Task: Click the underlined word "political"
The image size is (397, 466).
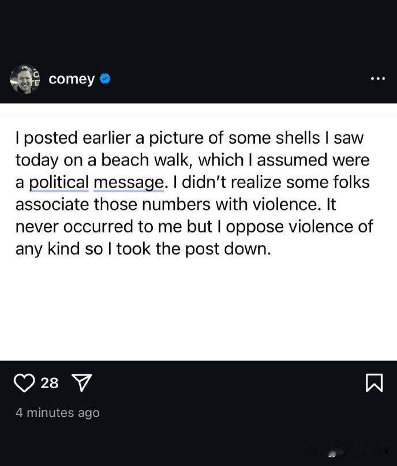Action: [x=59, y=182]
